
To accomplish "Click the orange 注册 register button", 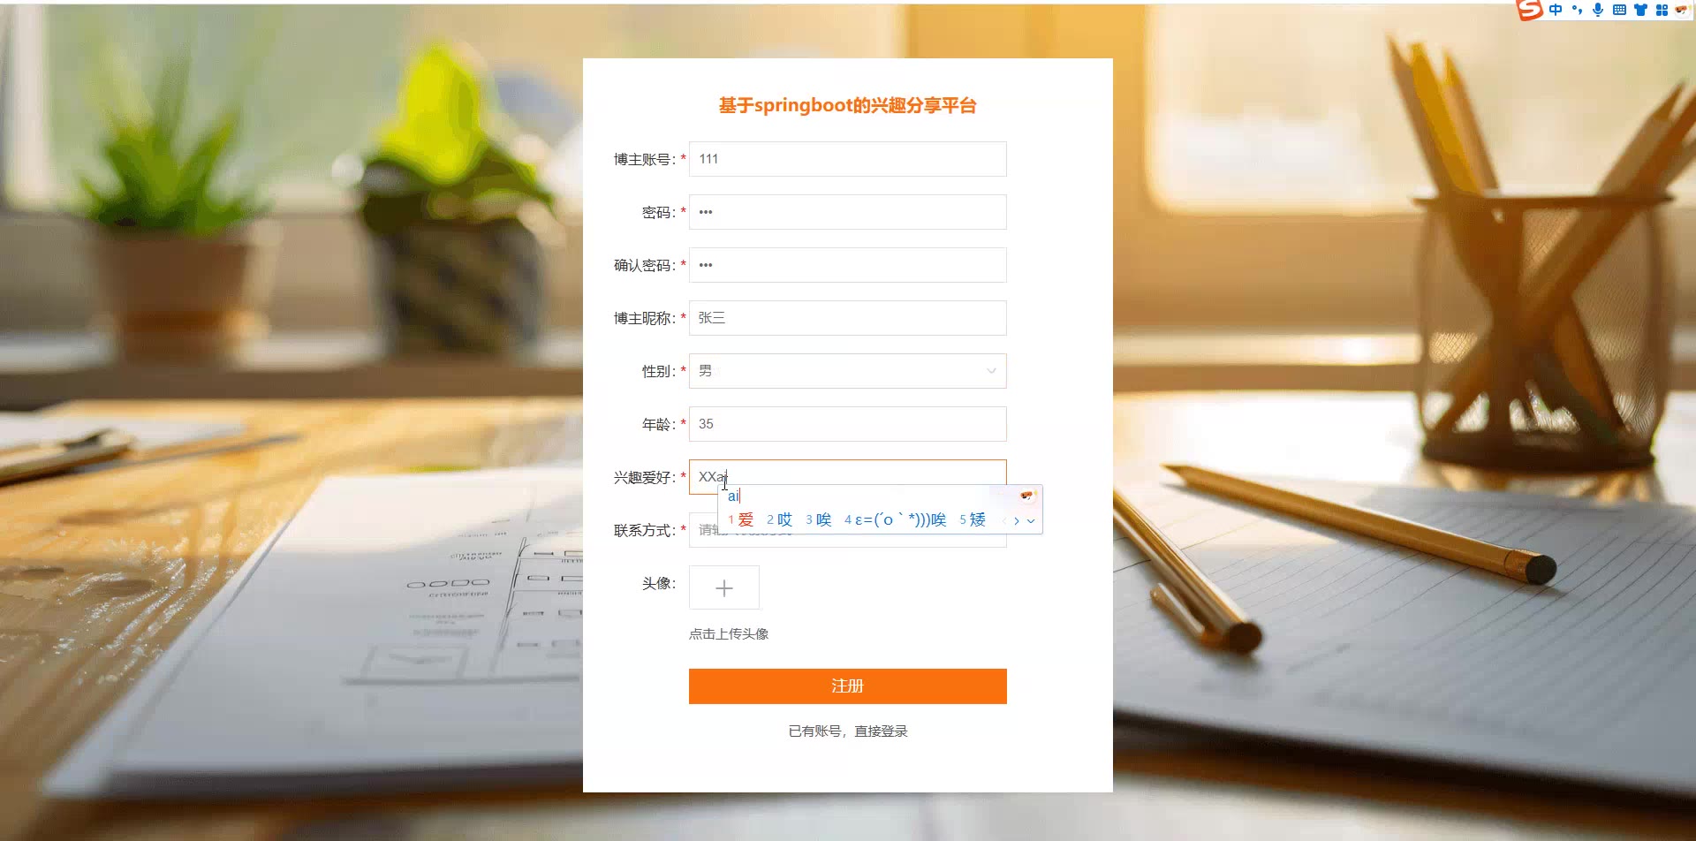I will point(848,686).
